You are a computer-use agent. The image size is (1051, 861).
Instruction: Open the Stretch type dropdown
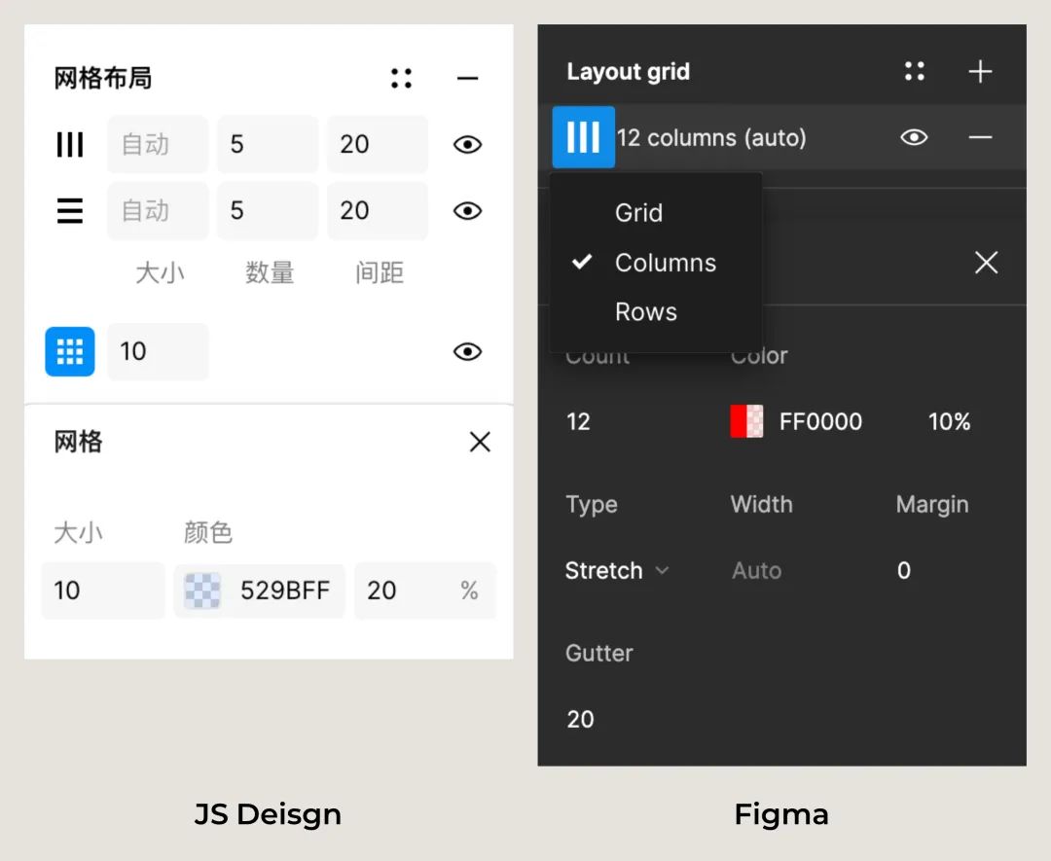[x=617, y=571]
